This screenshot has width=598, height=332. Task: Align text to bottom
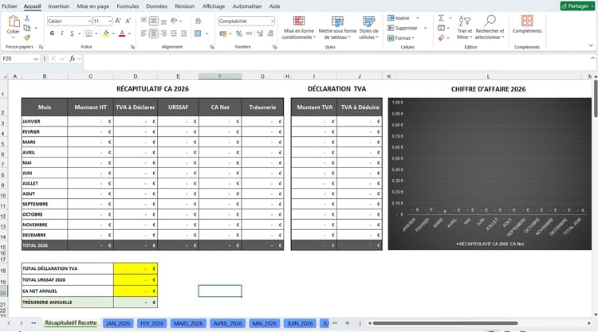coord(163,21)
